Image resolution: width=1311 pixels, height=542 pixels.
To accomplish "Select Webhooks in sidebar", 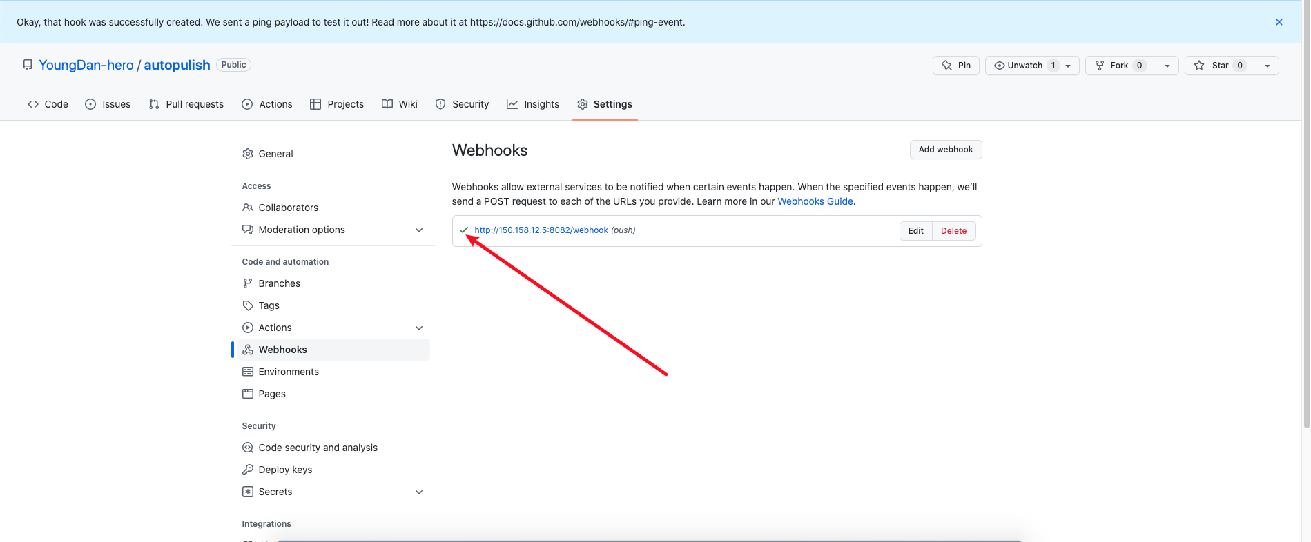I will click(333, 350).
